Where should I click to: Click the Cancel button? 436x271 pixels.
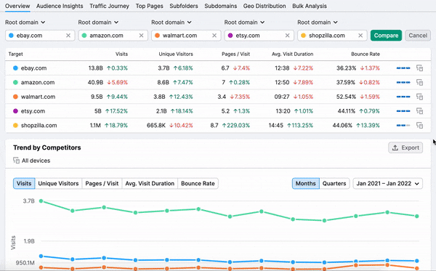pyautogui.click(x=418, y=36)
